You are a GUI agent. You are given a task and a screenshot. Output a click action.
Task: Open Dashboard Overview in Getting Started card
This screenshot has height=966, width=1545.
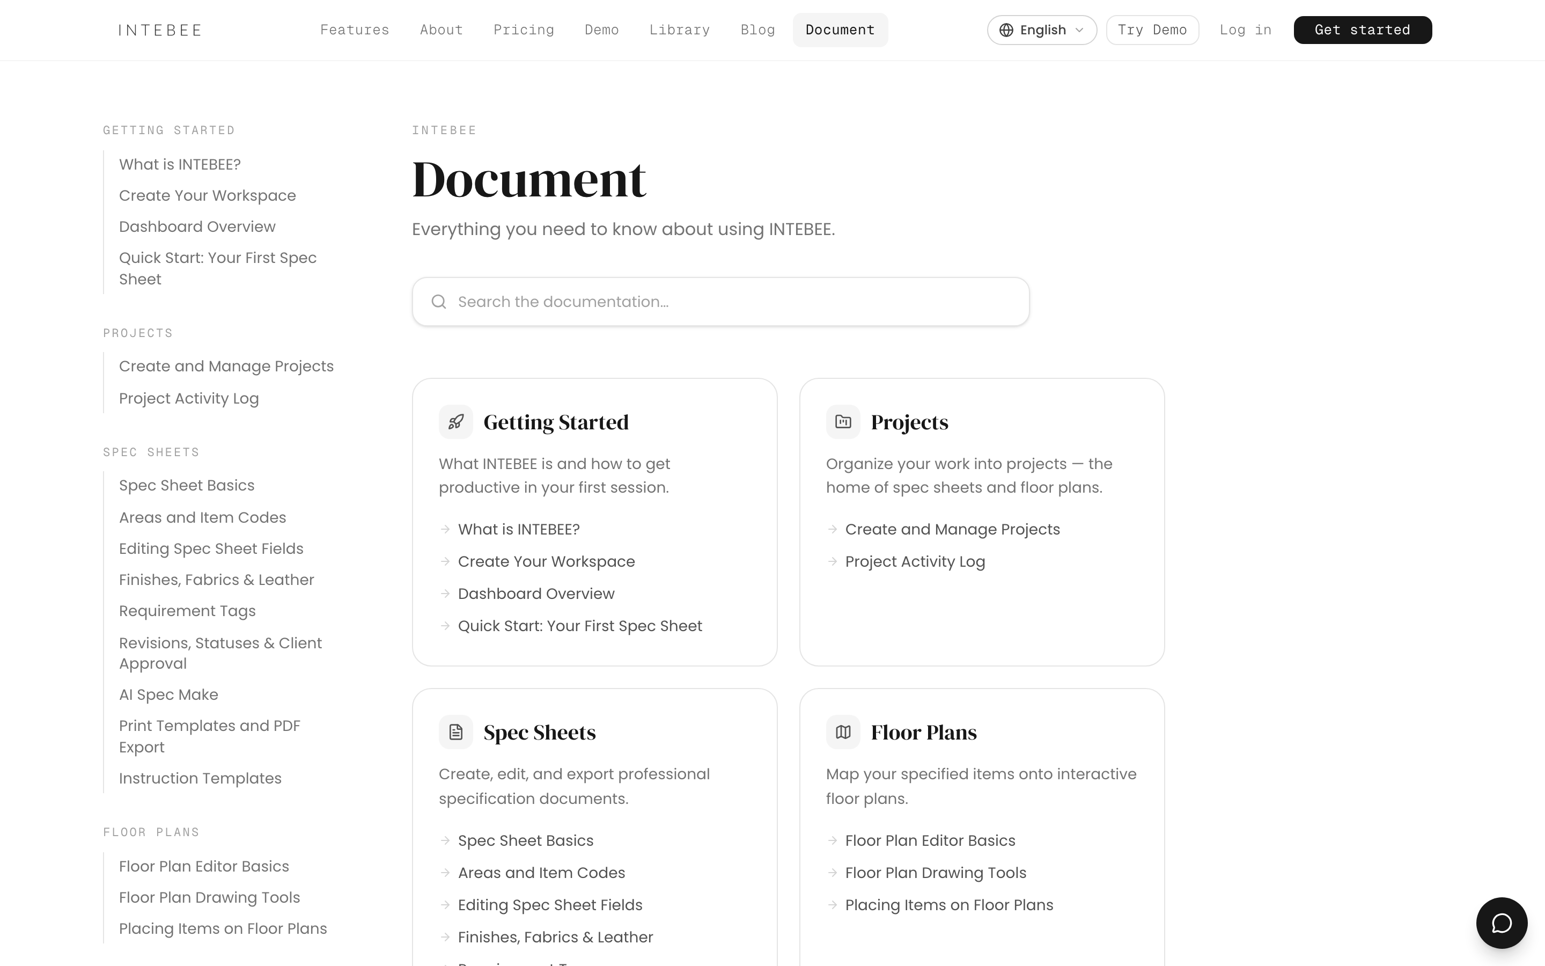535,594
